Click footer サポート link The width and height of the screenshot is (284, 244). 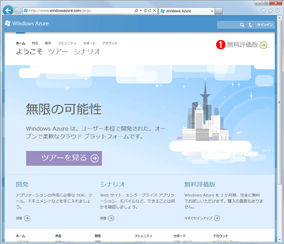(180, 236)
